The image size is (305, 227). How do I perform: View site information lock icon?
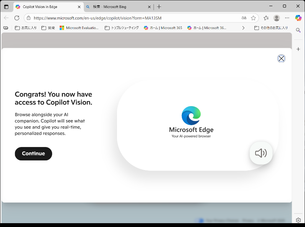[29, 18]
